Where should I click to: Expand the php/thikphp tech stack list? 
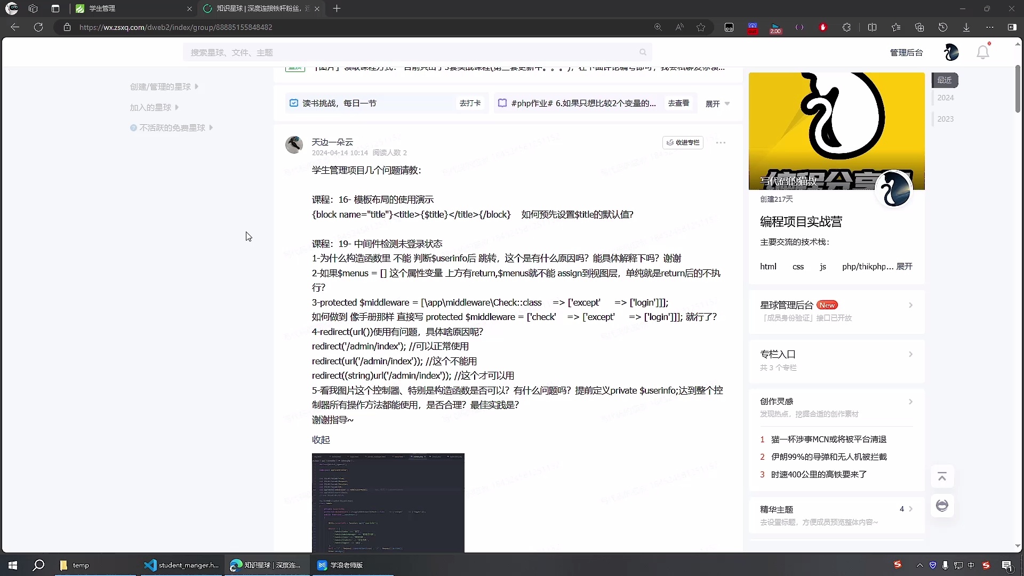905,267
